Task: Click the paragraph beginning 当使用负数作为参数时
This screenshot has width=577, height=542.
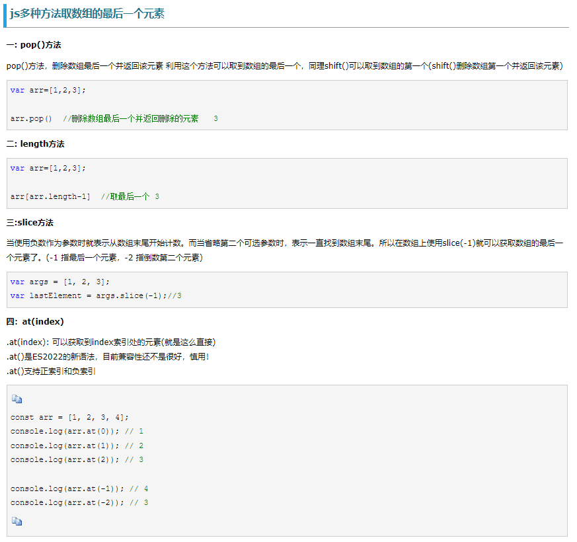Action: 284,251
